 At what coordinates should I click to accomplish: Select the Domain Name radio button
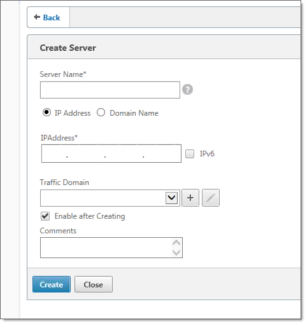tap(101, 113)
